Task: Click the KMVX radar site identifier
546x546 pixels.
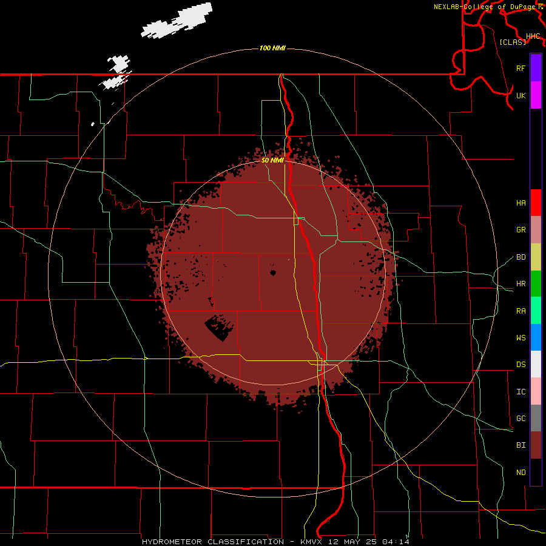Action: click(x=312, y=542)
